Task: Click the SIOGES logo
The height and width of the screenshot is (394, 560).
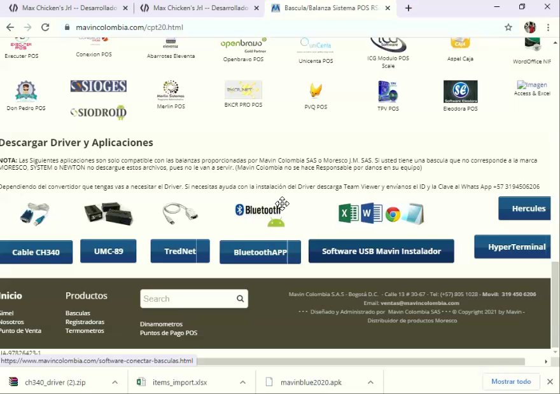Action: [98, 86]
